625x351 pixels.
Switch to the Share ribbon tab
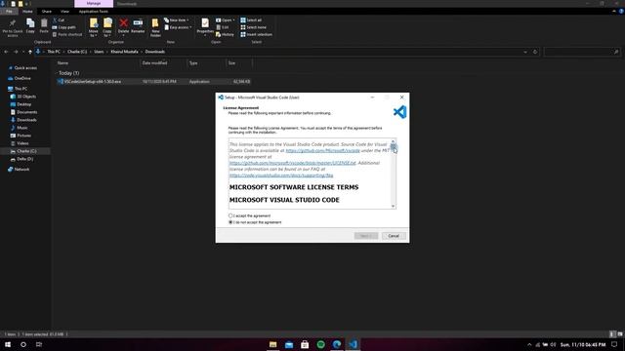(x=47, y=12)
